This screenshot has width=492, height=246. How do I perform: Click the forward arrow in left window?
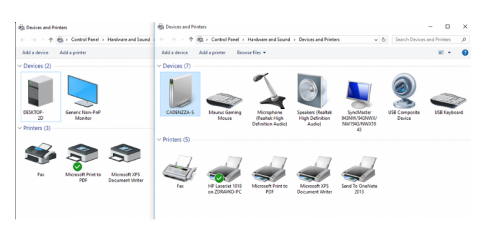click(x=34, y=40)
